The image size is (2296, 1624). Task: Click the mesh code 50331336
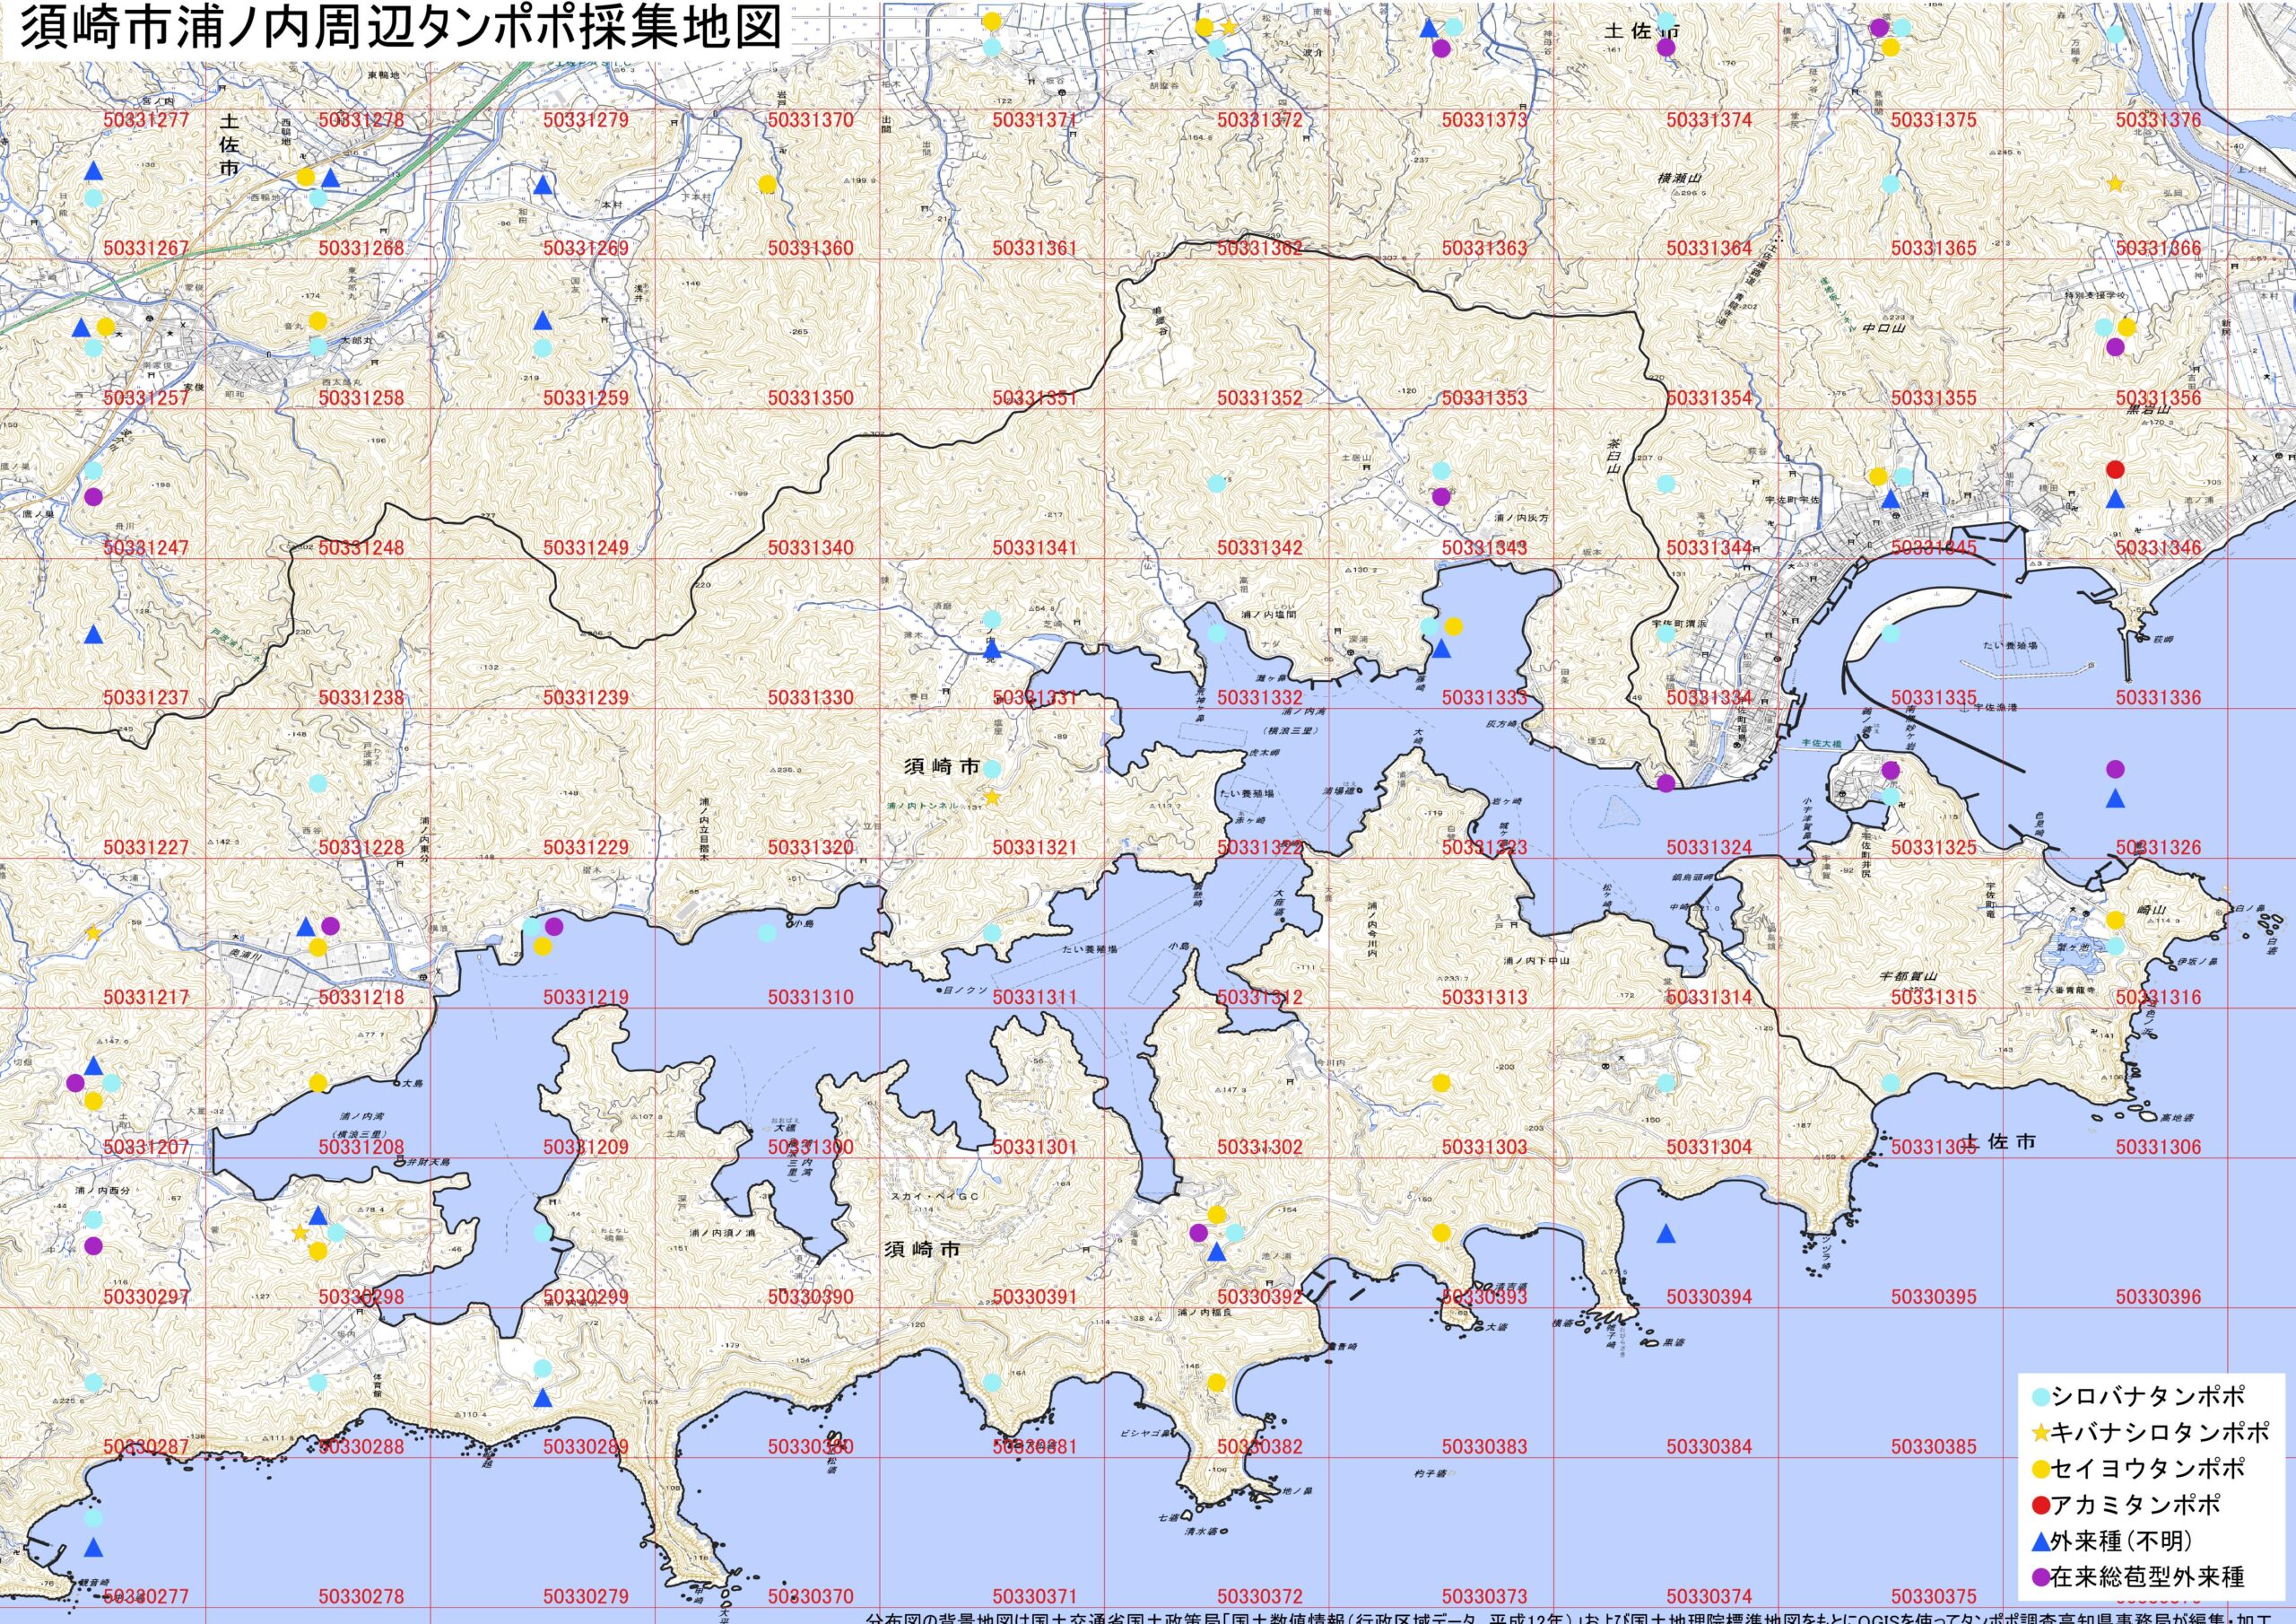coord(2158,697)
